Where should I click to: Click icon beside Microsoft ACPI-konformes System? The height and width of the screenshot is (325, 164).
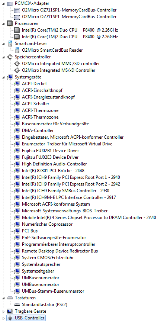[x=17, y=204]
